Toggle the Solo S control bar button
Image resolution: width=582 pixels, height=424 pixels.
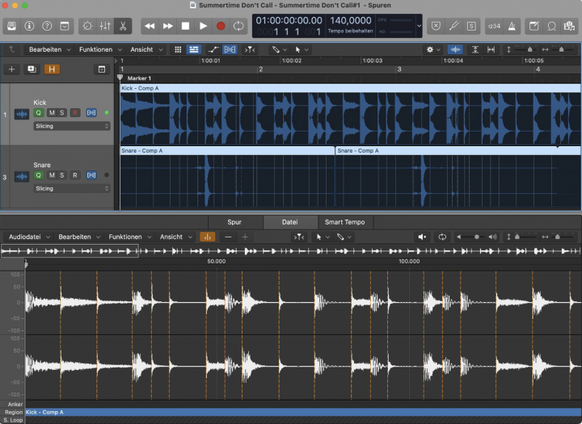click(471, 26)
